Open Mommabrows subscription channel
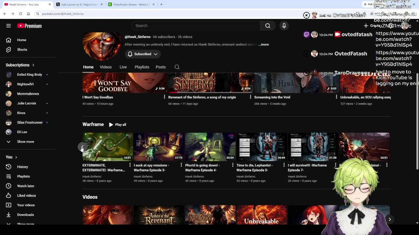The height and width of the screenshot is (235, 419). 28,94
